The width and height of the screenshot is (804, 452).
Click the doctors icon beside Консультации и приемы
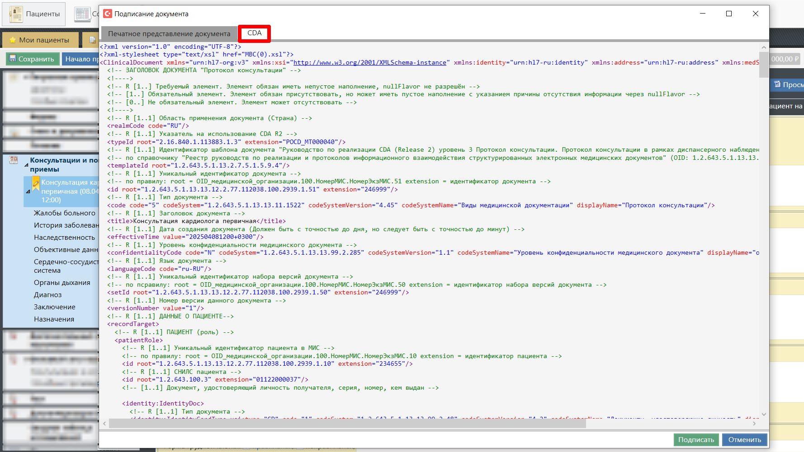coord(14,160)
